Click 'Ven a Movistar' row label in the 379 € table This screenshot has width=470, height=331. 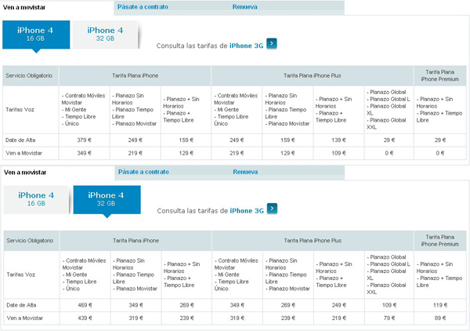(23, 153)
